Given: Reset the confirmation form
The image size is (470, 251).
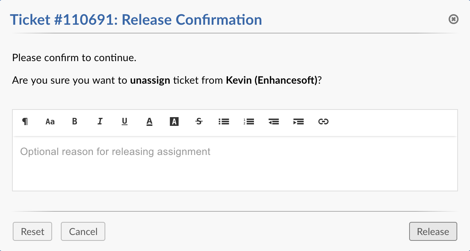Looking at the screenshot, I should point(32,231).
